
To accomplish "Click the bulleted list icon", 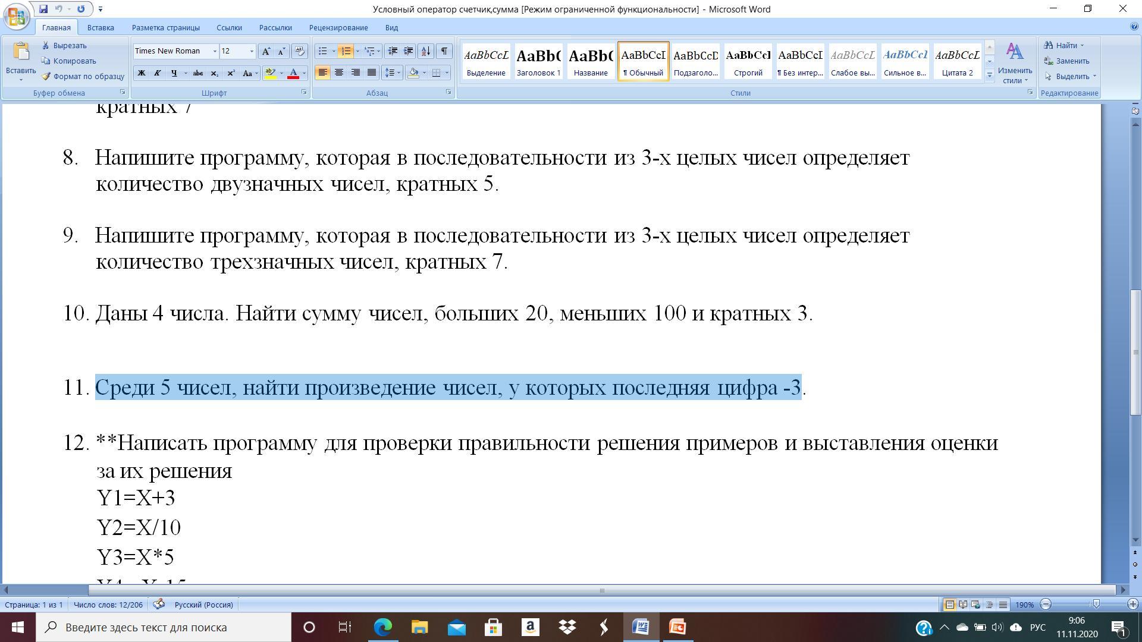I will 322,51.
